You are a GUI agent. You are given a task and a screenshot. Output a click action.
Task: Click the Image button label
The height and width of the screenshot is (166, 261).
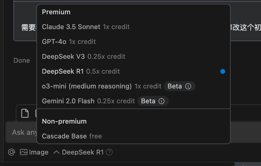[39, 152]
